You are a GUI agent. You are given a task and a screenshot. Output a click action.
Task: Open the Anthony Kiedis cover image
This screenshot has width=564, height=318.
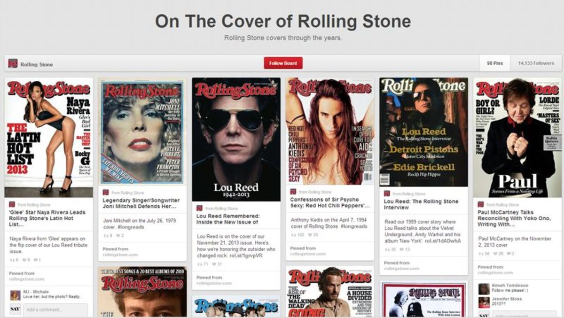(x=330, y=131)
